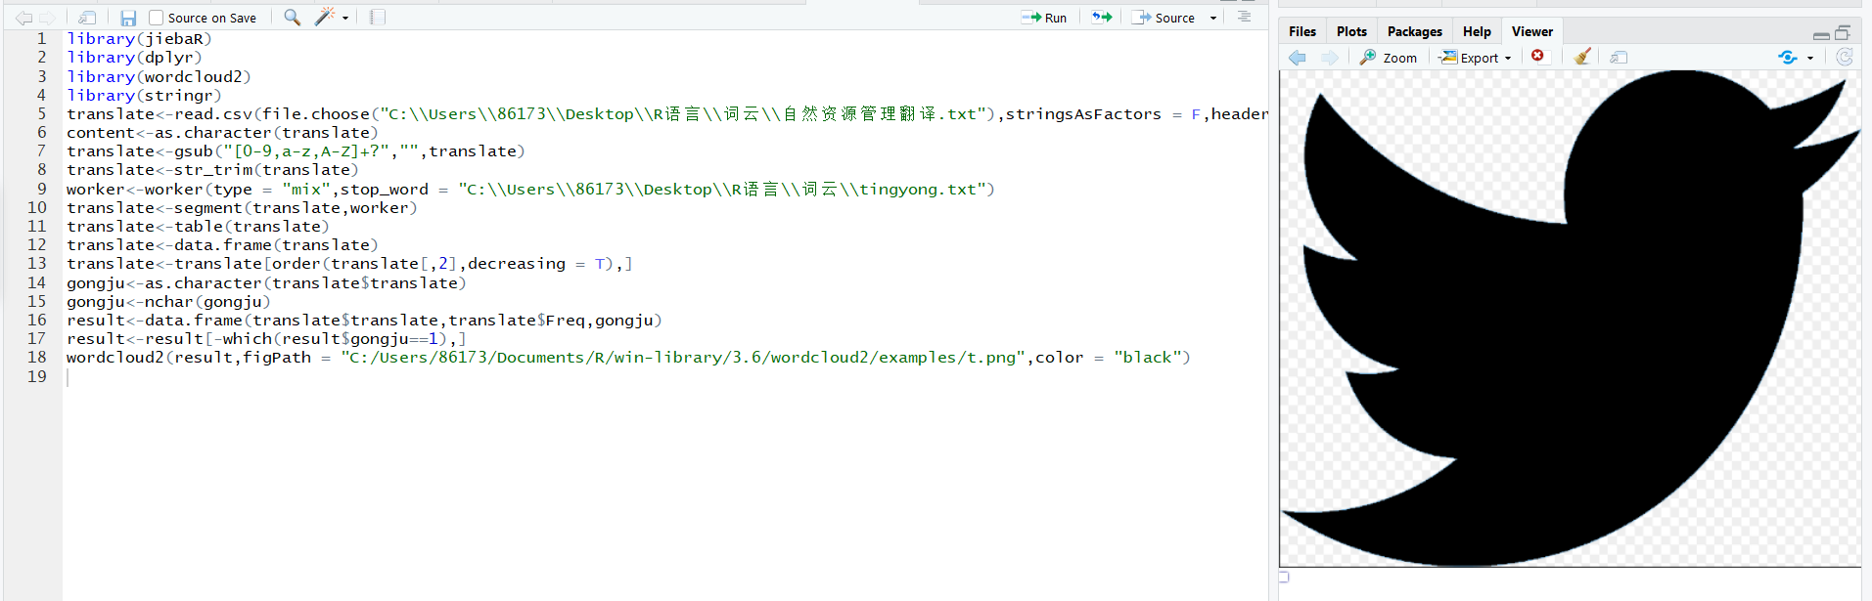Select the Viewer tab
Viewport: 1872px width, 601px height.
pos(1531,31)
